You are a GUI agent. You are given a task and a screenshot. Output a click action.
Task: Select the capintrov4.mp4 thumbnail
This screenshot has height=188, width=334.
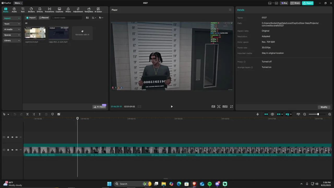point(35,33)
